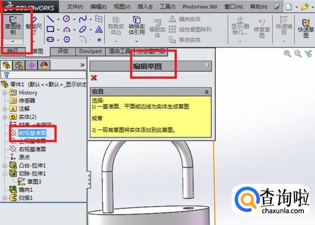Click Move Entities (移动实体) tool

[x=185, y=40]
